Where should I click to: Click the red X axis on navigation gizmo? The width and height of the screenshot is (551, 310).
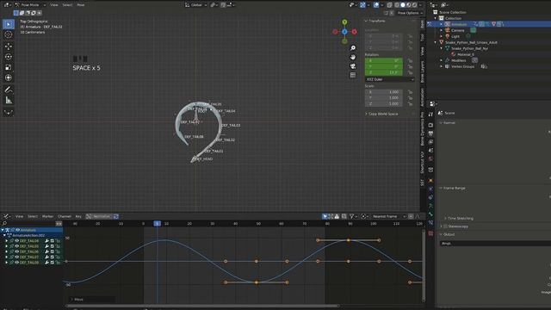pyautogui.click(x=354, y=32)
